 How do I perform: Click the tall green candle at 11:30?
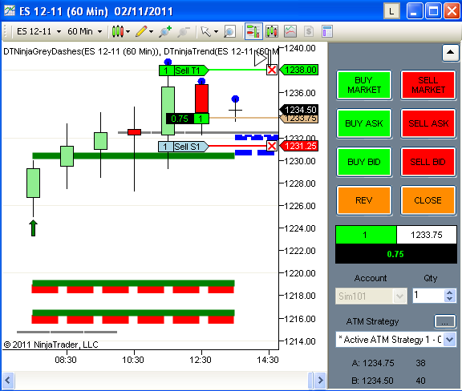point(168,111)
